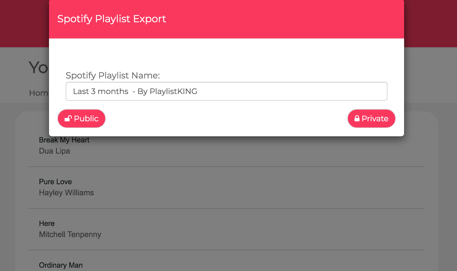Select the track "Break My Heart"
This screenshot has height=271, width=457.
pos(64,140)
